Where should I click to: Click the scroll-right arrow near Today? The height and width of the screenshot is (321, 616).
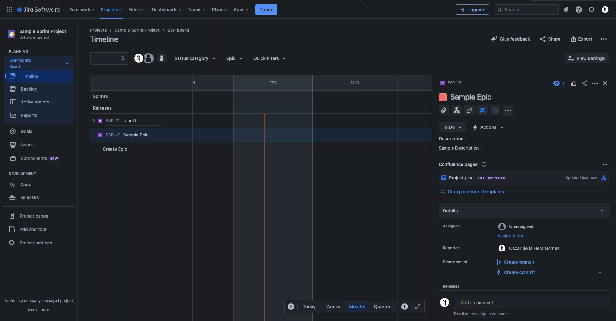291,307
